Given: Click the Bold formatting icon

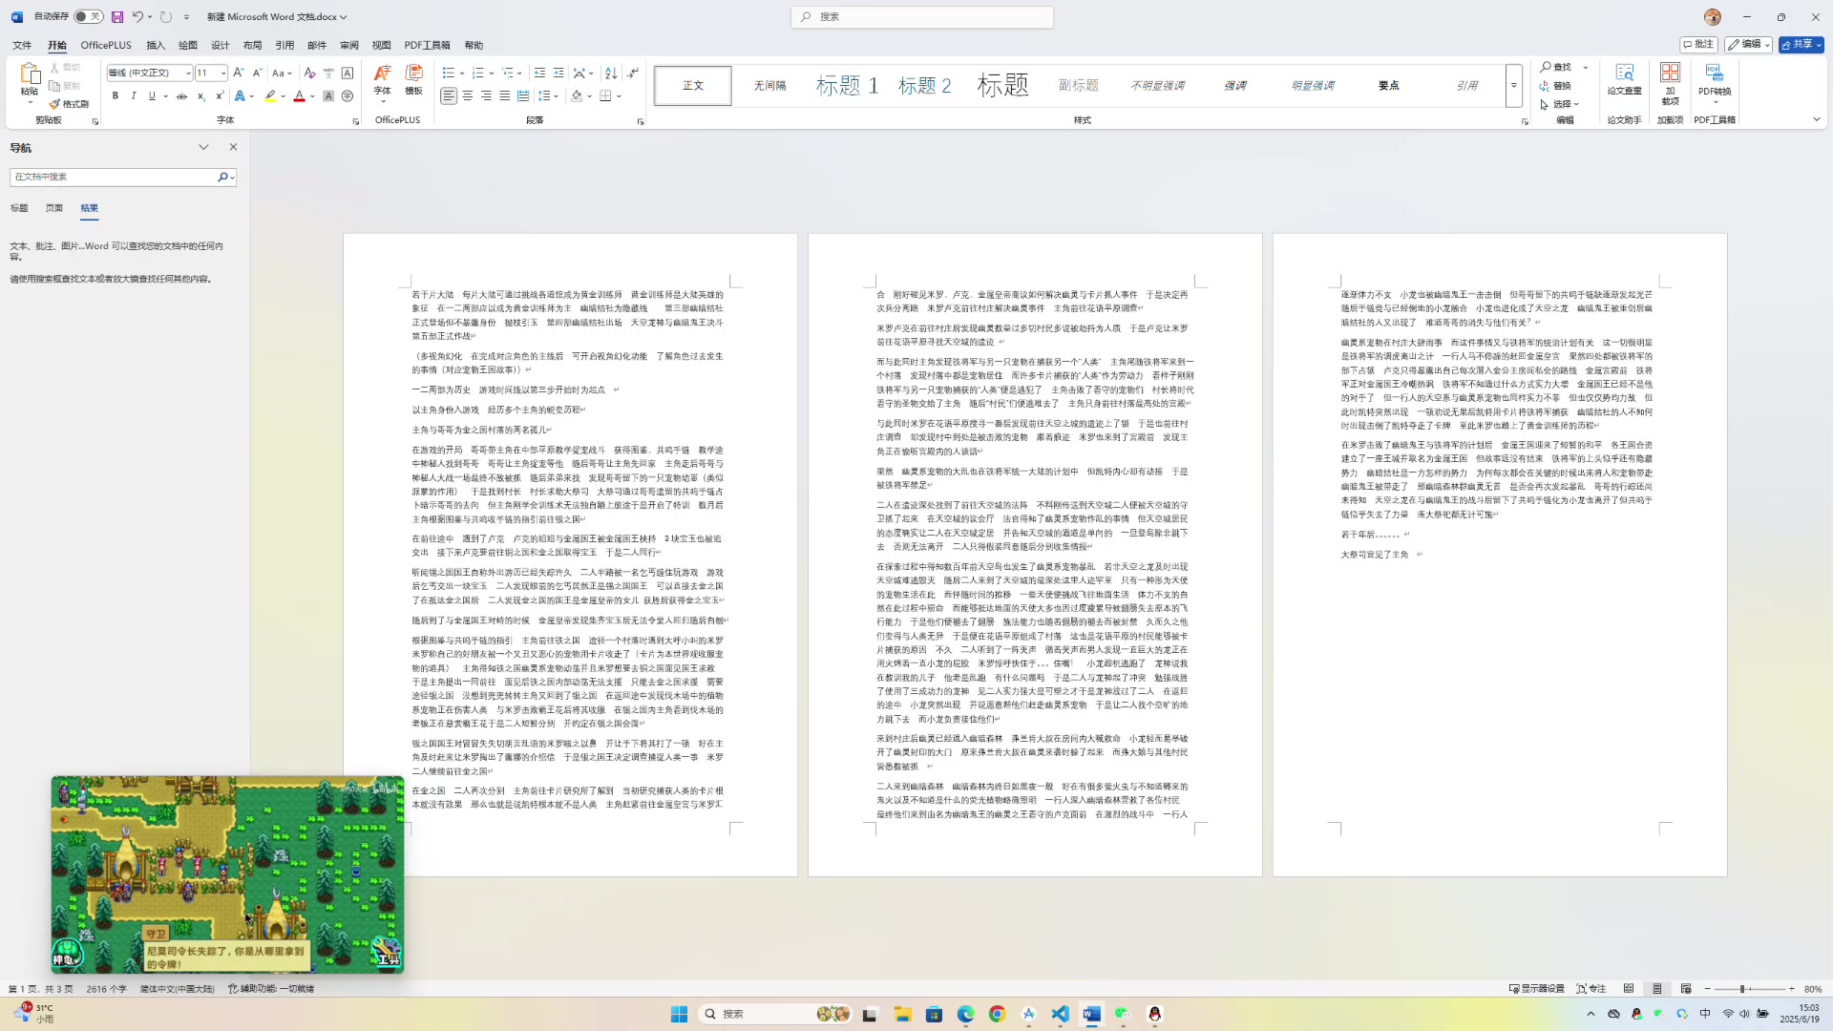Looking at the screenshot, I should (116, 96).
